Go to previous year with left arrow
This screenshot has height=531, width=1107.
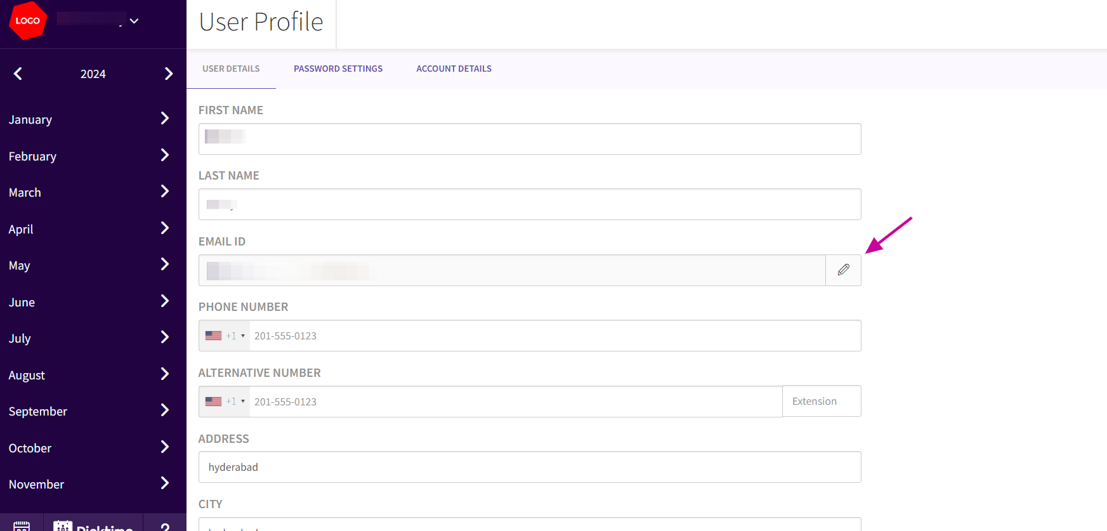18,74
